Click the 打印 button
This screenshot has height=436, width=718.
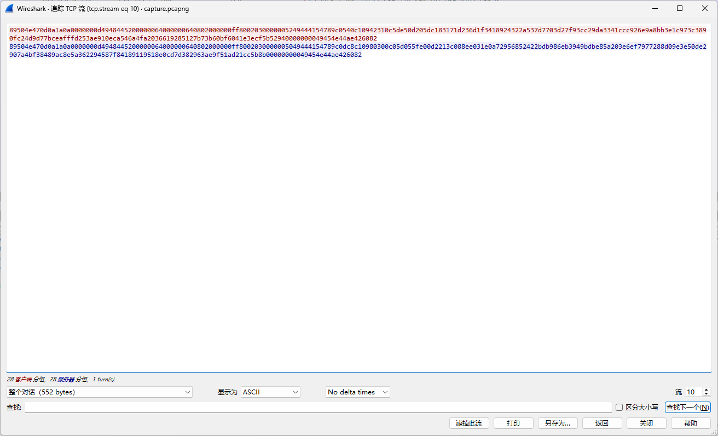click(x=513, y=423)
